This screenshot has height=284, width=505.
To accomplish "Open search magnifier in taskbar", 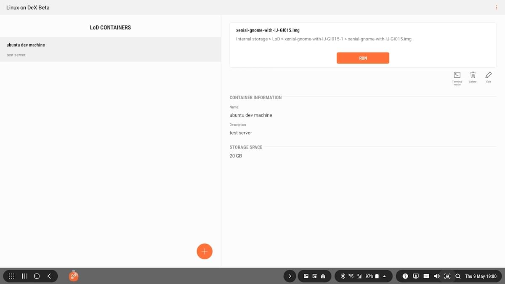I will [x=458, y=276].
